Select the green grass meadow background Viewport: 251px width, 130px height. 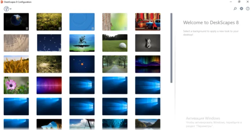[49, 22]
